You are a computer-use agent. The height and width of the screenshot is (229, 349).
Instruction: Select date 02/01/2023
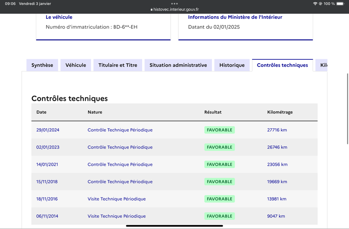48,147
